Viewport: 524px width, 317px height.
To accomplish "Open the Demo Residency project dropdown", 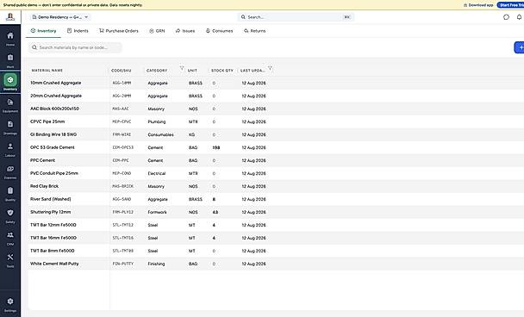I will coord(60,17).
